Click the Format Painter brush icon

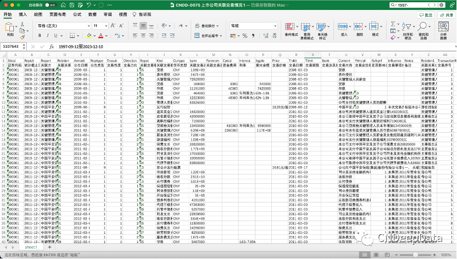22,37
